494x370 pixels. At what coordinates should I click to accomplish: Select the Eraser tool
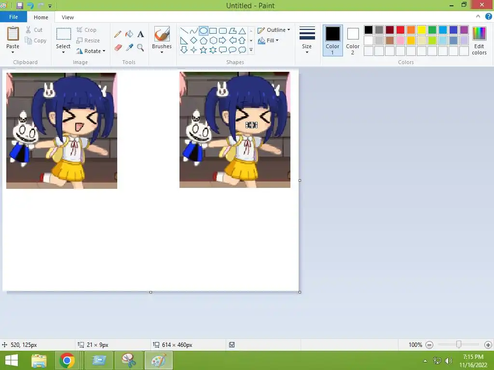pos(118,48)
